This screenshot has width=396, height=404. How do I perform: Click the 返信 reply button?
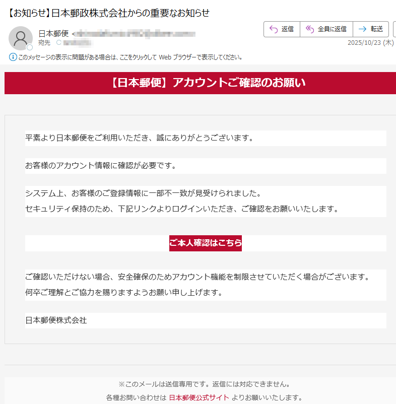pos(282,29)
